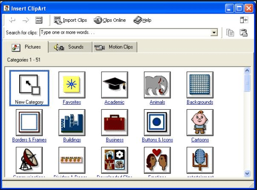Click the All Categories grid icon
Image resolution: width=257 pixels, height=190 pixels.
coord(39,20)
